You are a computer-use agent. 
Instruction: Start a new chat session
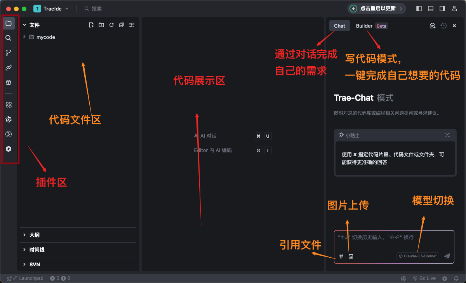pos(433,26)
